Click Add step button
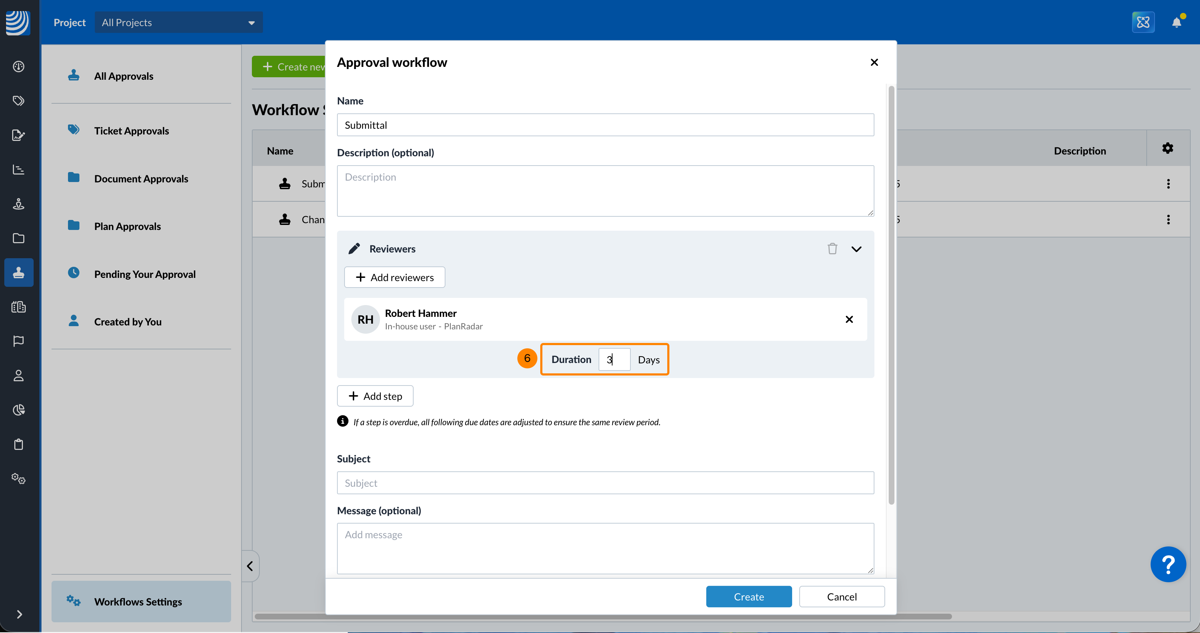 pos(375,396)
